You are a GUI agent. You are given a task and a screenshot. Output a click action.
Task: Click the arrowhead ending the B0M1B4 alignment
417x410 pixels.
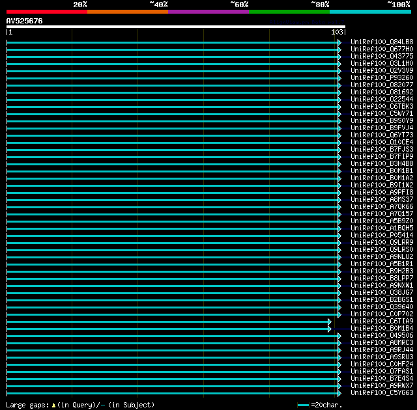330,329
